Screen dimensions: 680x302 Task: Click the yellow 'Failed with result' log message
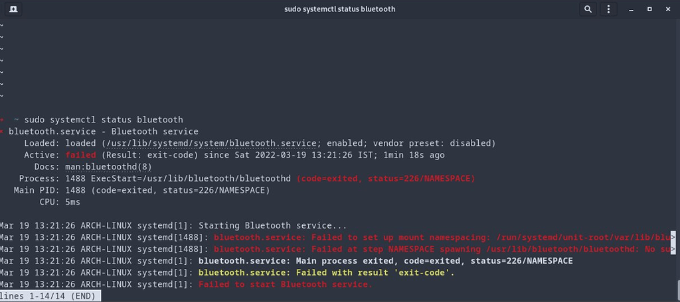click(326, 273)
